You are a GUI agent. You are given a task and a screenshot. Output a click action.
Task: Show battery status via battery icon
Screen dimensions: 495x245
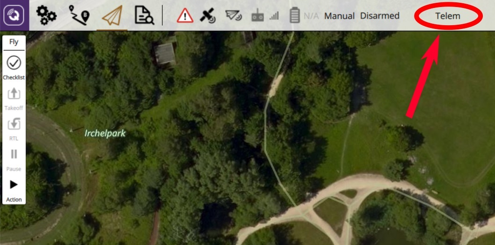tap(295, 16)
